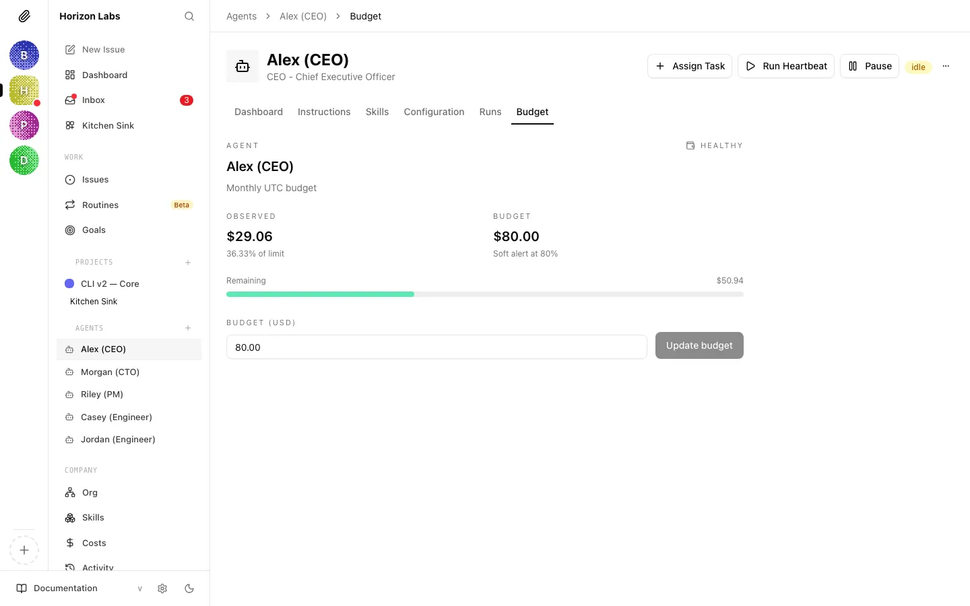Open settings gear icon
Screen dimensions: 970x606
pos(162,588)
